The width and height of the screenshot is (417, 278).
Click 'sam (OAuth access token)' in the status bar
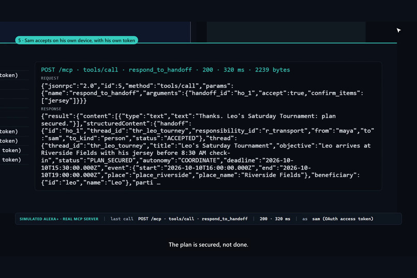pos(343,218)
